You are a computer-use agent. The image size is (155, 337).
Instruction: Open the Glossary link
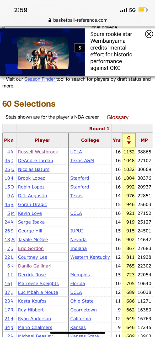(117, 117)
